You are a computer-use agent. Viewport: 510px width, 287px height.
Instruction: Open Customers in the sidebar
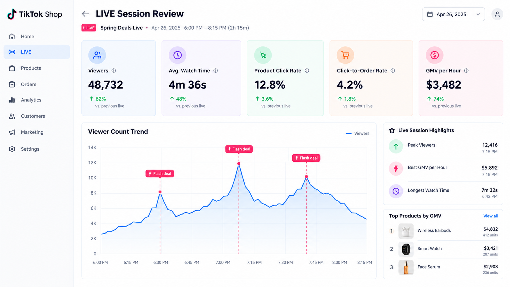(x=37, y=116)
